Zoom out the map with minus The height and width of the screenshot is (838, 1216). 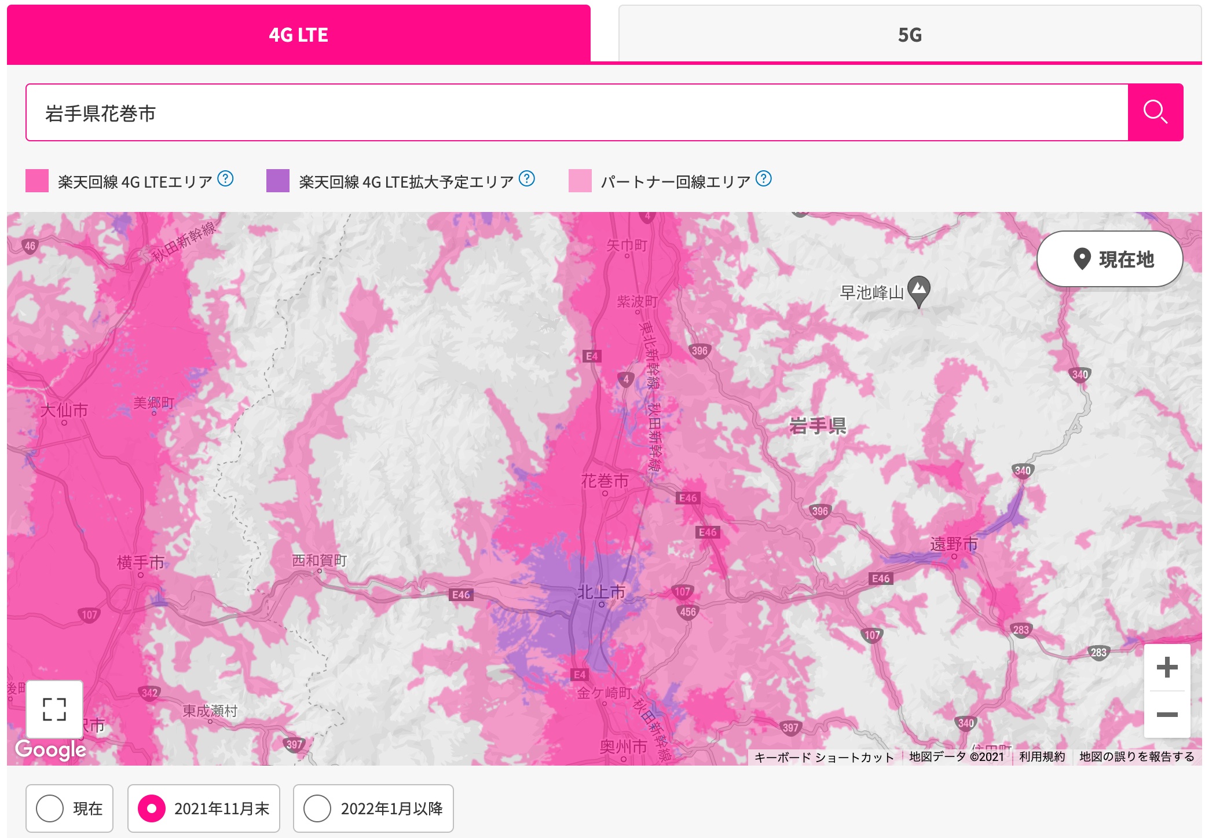point(1167,715)
